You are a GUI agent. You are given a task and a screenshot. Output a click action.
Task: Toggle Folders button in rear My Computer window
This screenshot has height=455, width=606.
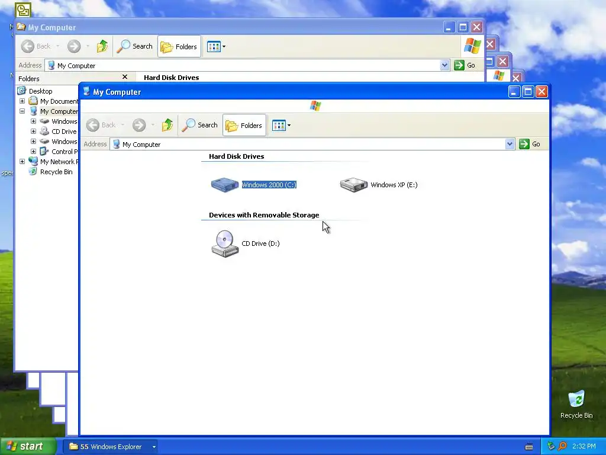[179, 46]
